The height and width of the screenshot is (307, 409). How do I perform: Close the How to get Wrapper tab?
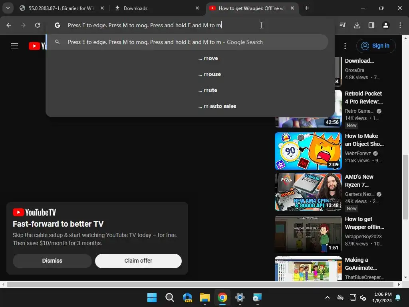[x=292, y=8]
